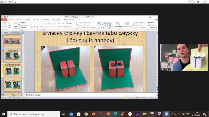Toggle strikethrough formatting
The width and height of the screenshot is (209, 117).
(x=43, y=27)
